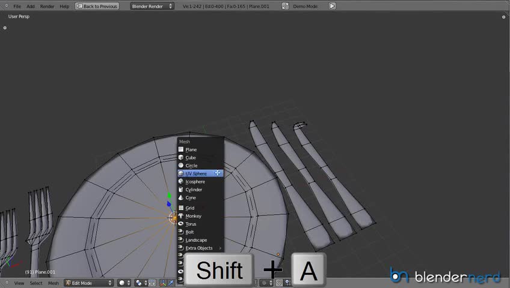The image size is (510, 288).
Task: Click the mesh statistics text in header
Action: (226, 6)
